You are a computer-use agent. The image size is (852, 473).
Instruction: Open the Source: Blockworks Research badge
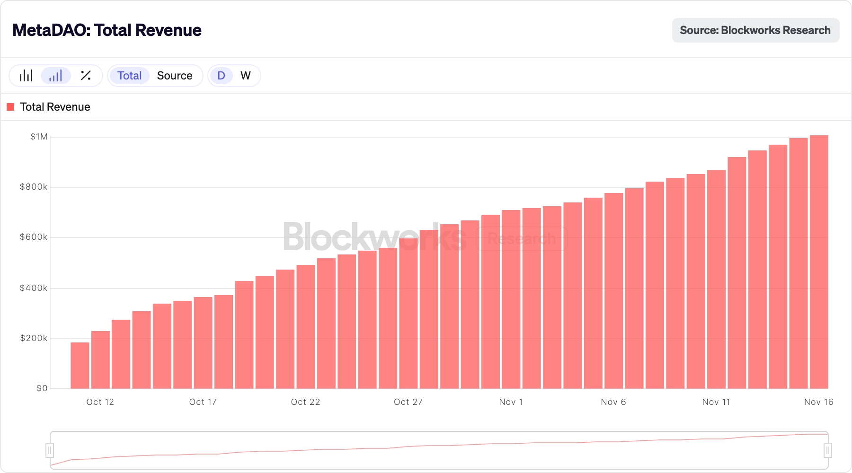[x=755, y=30]
